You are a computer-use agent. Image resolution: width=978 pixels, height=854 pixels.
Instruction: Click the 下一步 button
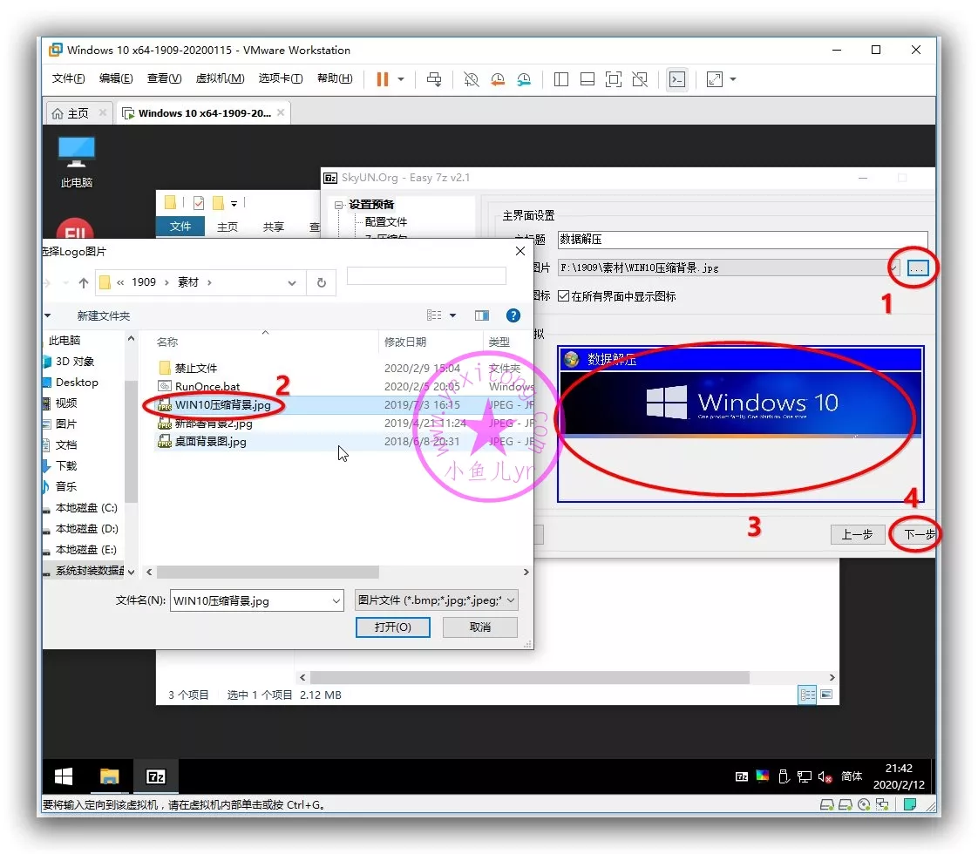click(x=918, y=534)
